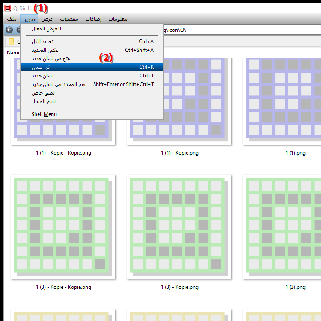Select نسخ المسار menu entry
Image resolution: width=321 pixels, height=321 pixels.
point(92,101)
